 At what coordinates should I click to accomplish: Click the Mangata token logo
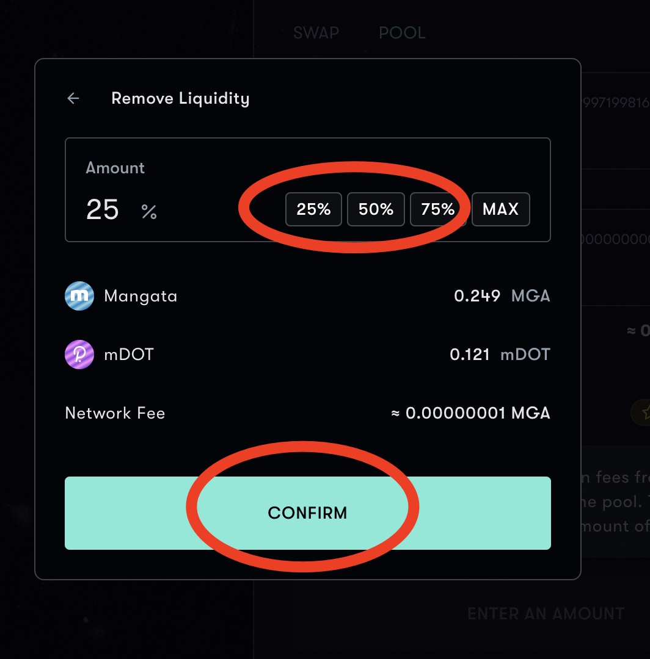(x=79, y=297)
